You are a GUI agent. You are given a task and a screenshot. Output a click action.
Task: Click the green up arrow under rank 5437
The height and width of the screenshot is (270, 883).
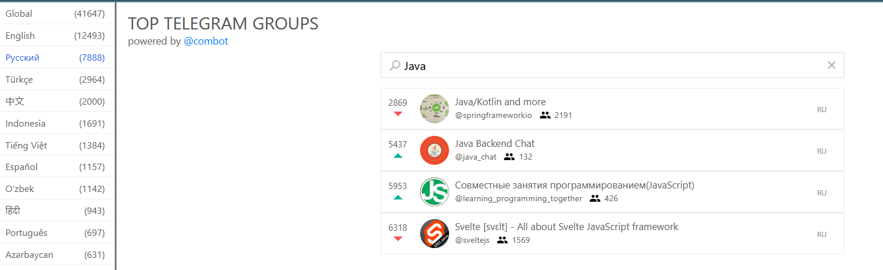(397, 156)
